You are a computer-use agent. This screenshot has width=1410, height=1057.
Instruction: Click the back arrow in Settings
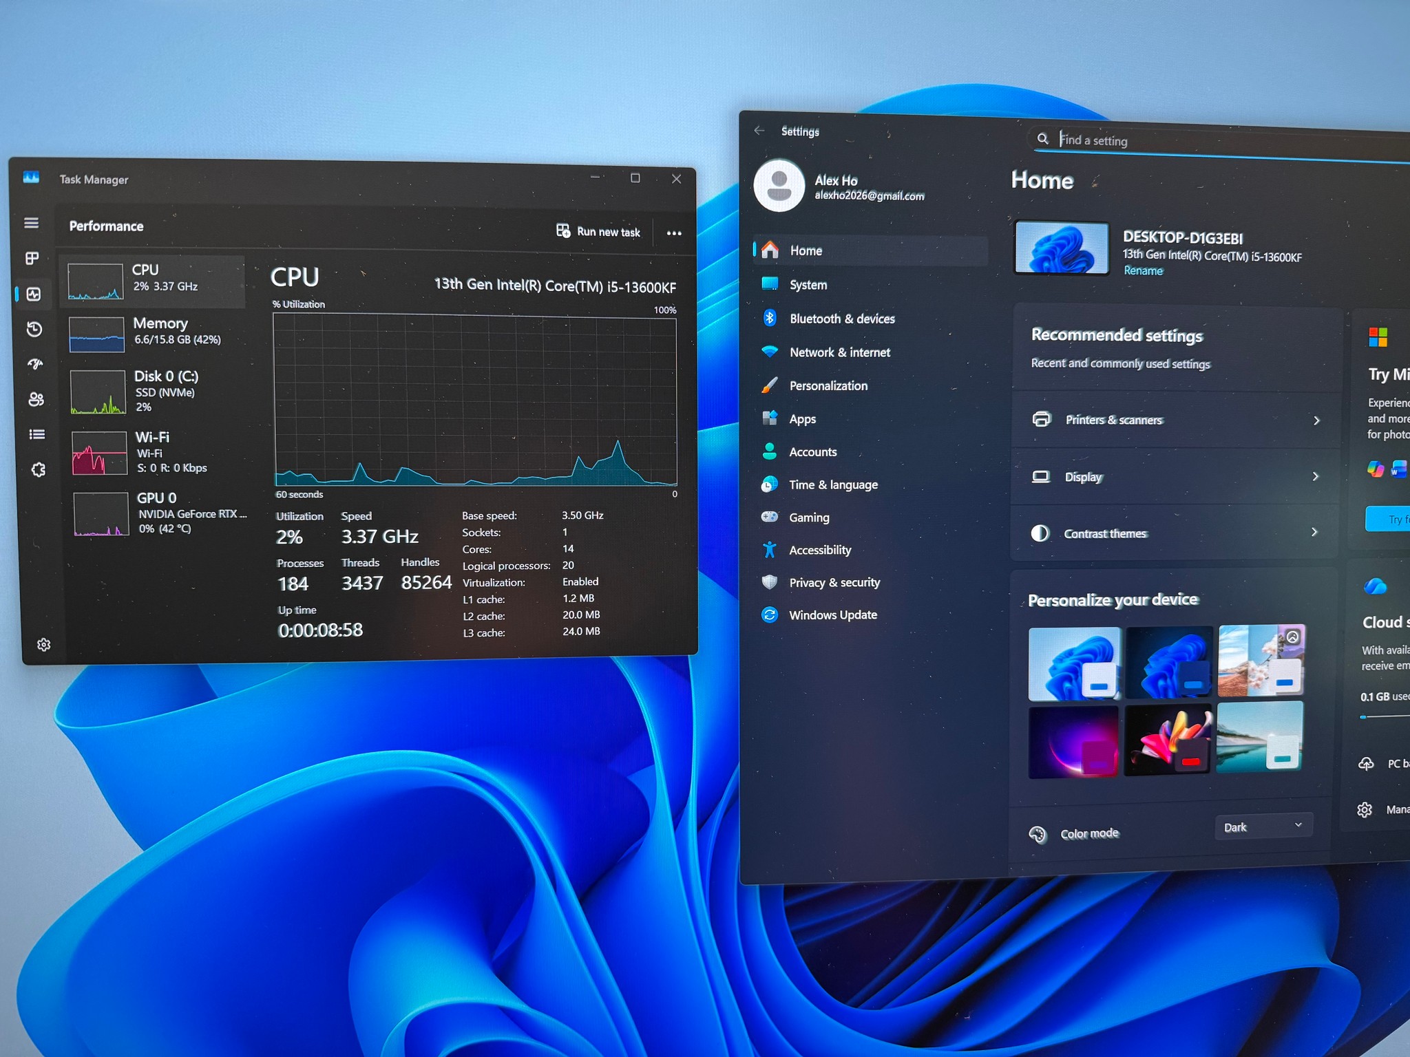point(759,130)
